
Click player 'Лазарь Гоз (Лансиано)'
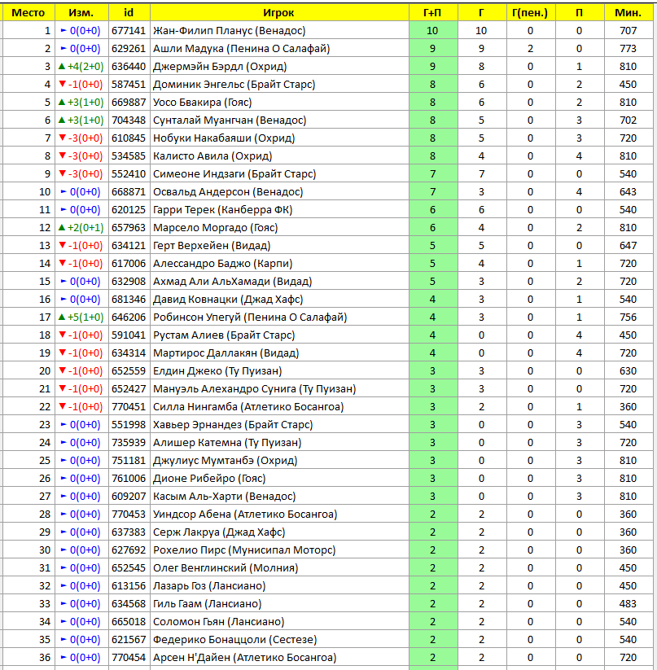click(209, 586)
